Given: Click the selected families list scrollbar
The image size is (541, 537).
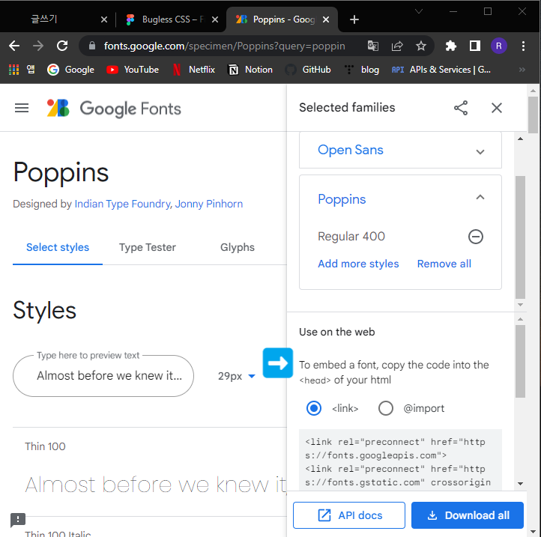Looking at the screenshot, I should pos(520,237).
